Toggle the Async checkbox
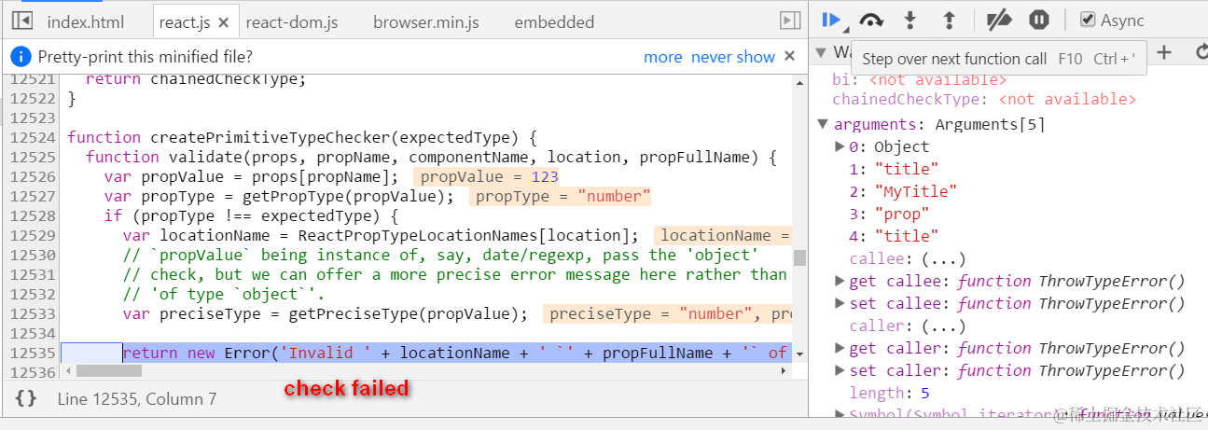 click(x=1088, y=20)
